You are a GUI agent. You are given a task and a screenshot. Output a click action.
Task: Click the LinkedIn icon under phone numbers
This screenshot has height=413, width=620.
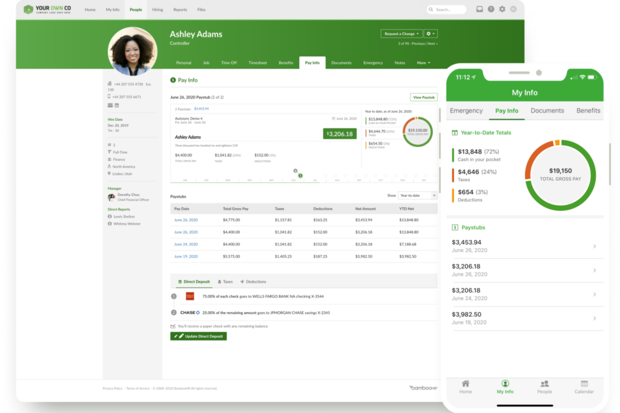point(117,105)
